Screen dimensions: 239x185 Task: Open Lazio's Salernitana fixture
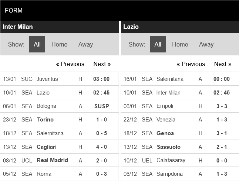click(x=170, y=79)
